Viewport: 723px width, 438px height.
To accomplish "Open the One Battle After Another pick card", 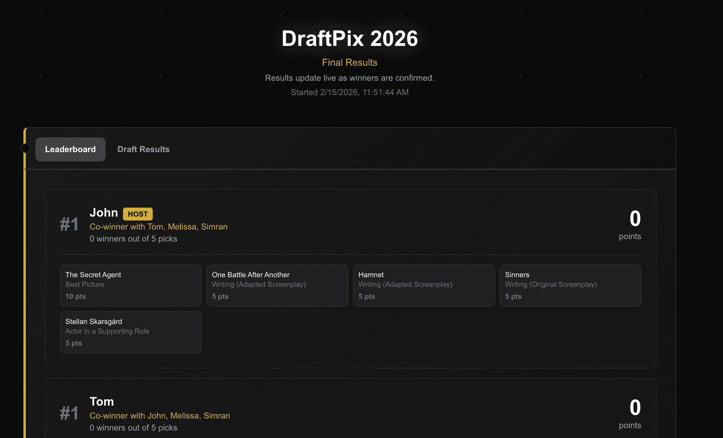I will pos(277,285).
